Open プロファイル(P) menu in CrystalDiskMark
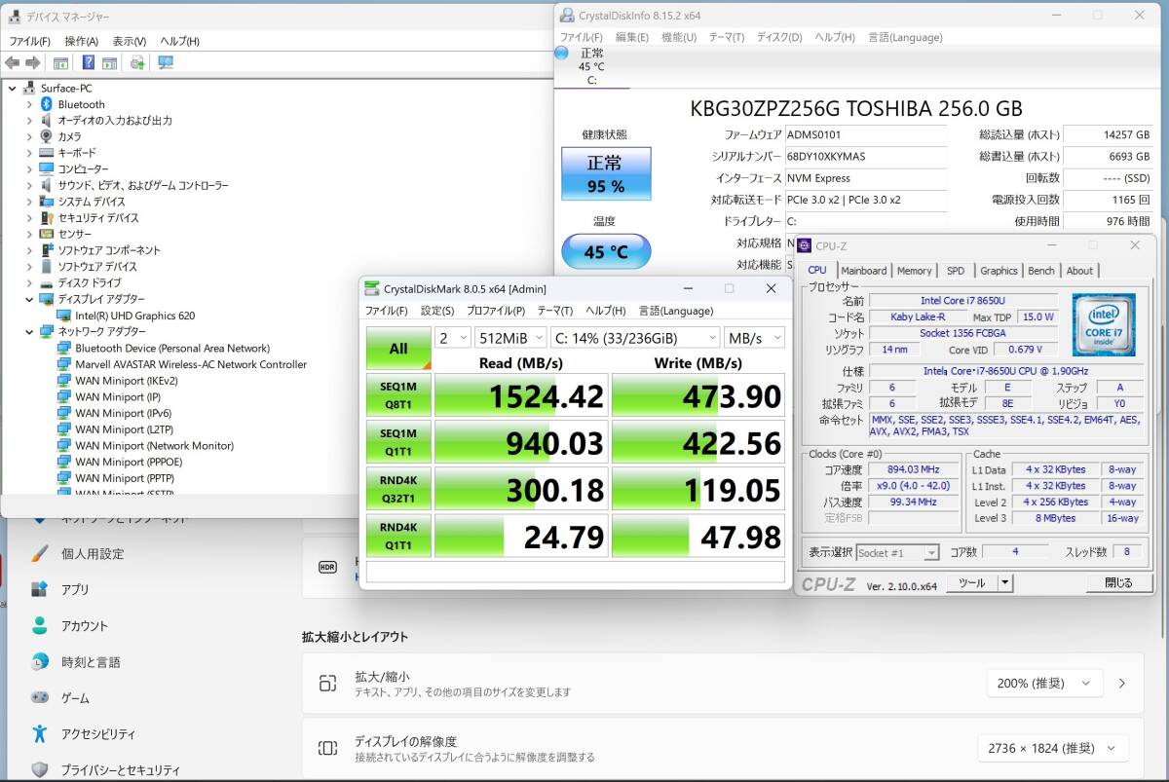 point(496,311)
